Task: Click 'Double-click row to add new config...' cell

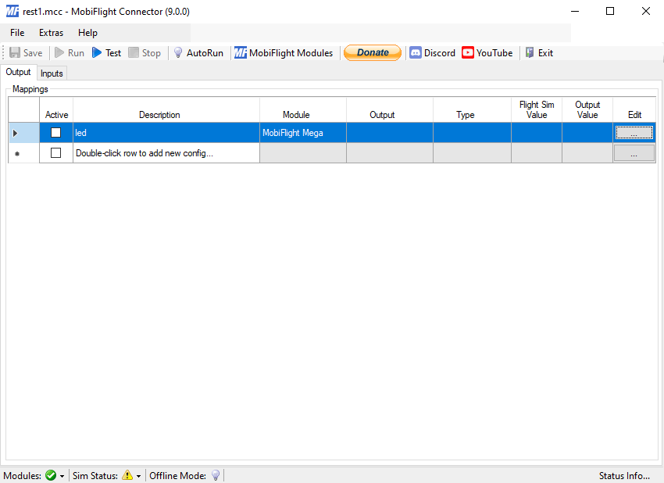Action: point(166,153)
